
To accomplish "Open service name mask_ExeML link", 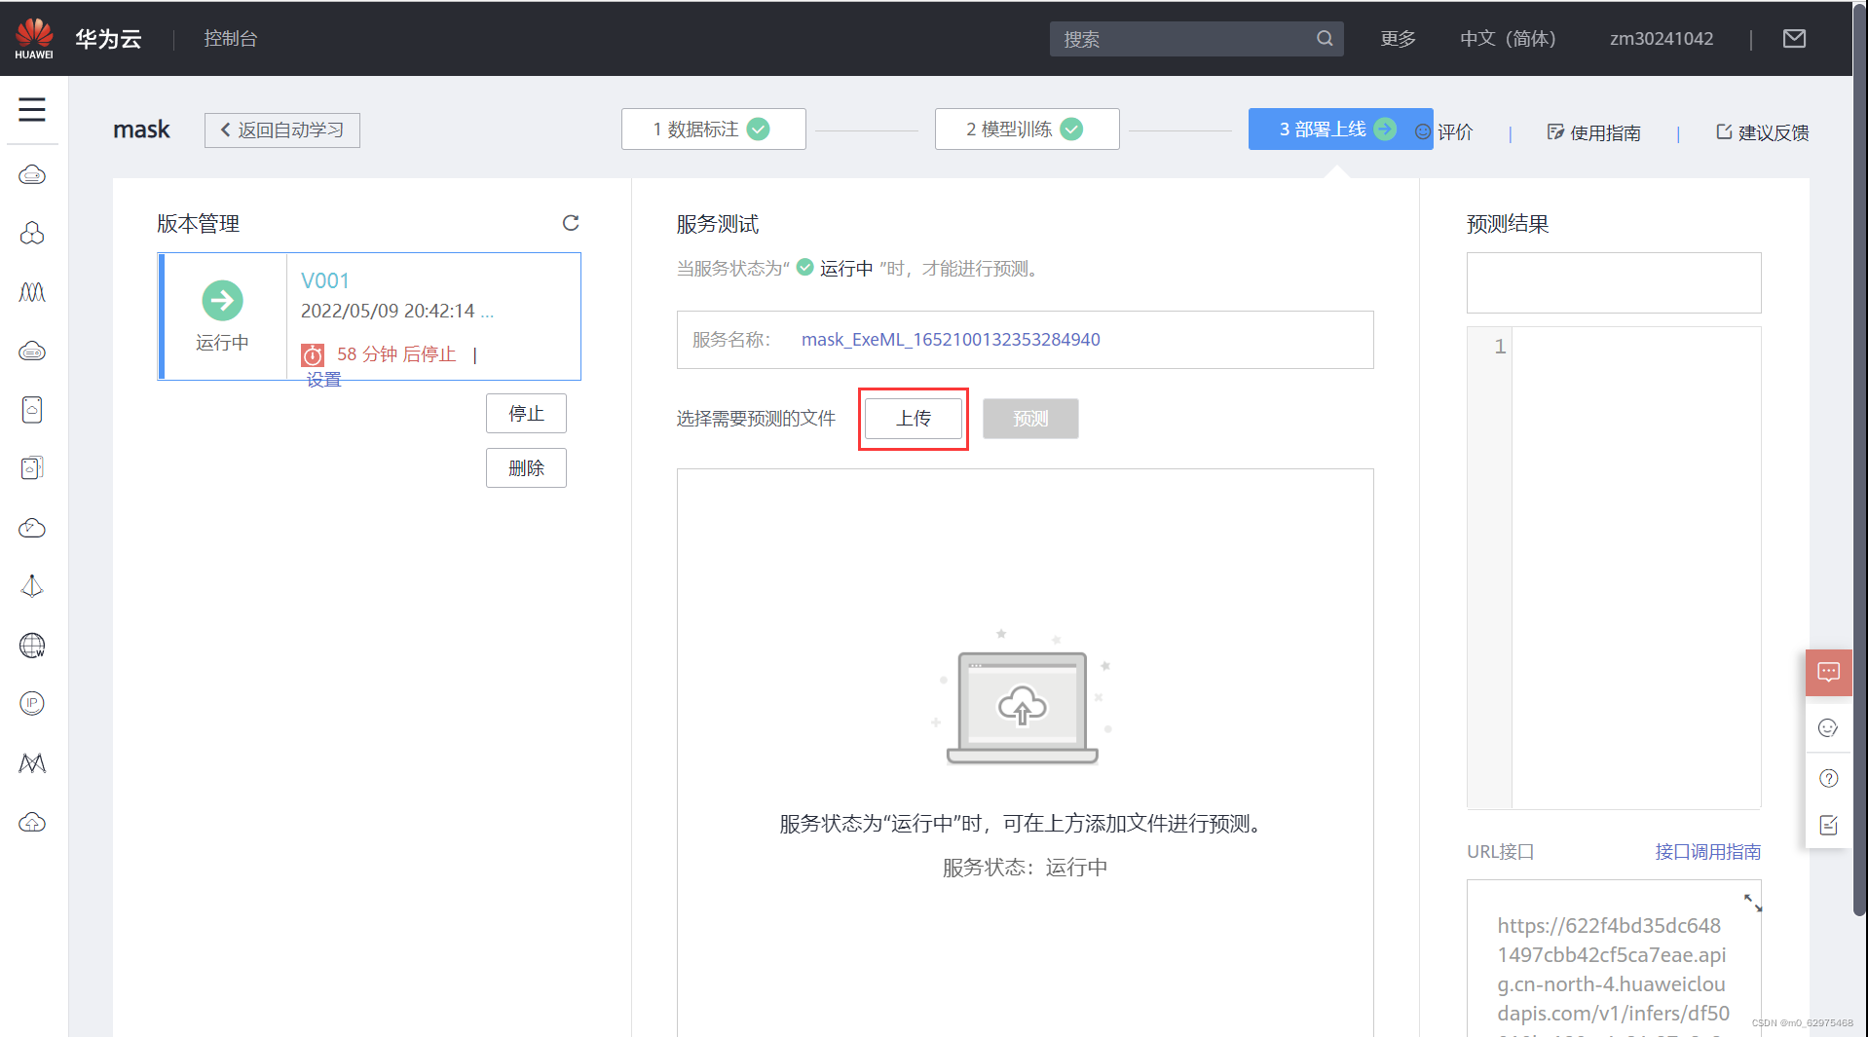I will (x=951, y=340).
